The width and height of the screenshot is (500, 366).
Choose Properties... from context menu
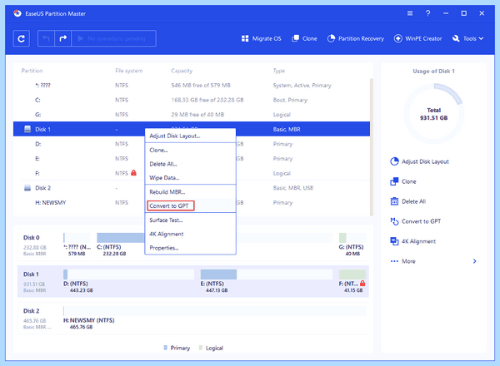tap(190, 248)
